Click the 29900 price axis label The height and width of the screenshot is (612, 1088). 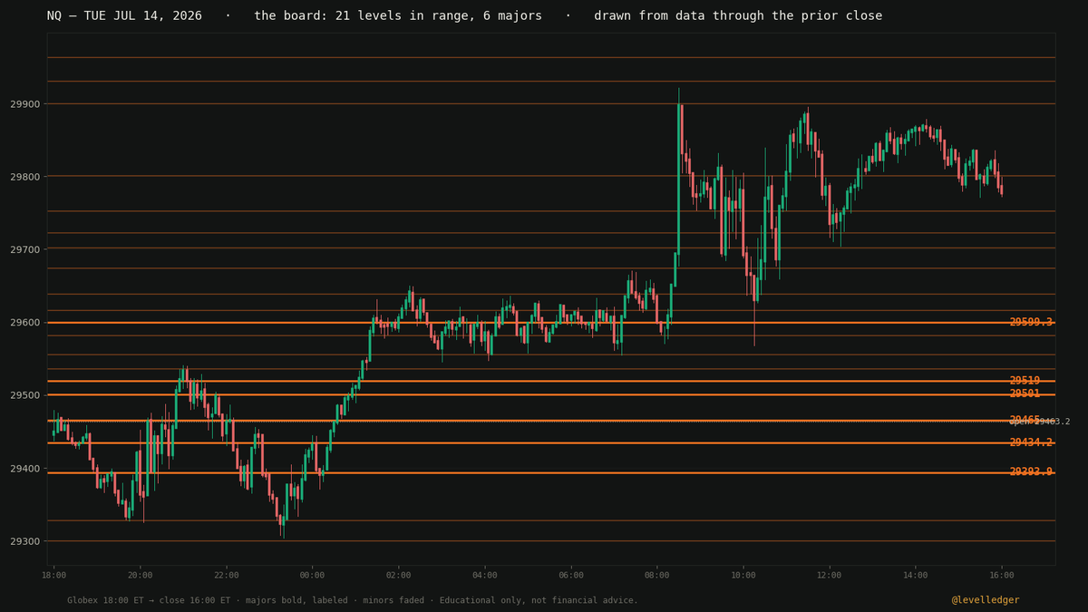24,104
